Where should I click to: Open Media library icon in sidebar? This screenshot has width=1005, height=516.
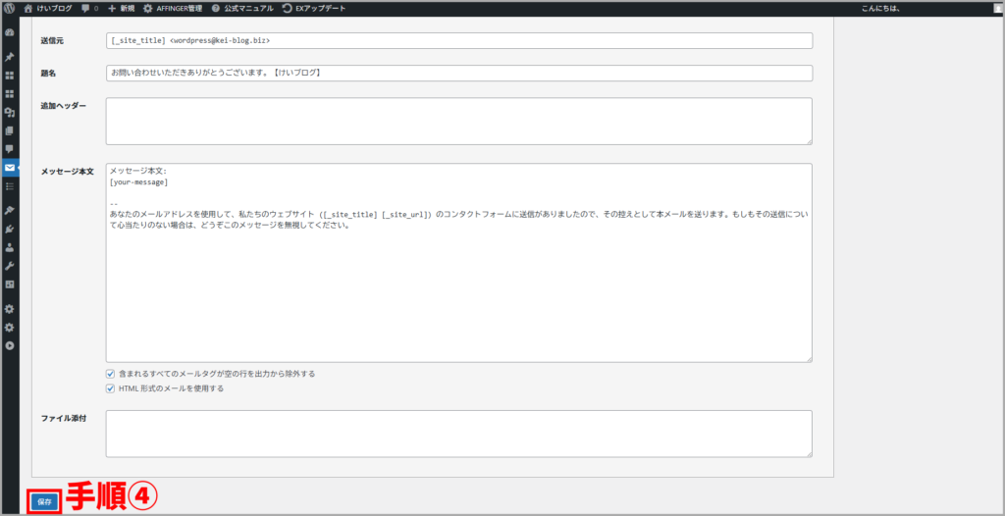(x=10, y=113)
